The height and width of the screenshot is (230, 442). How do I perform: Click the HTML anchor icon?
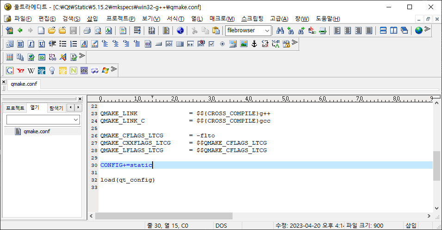pyautogui.click(x=254, y=44)
